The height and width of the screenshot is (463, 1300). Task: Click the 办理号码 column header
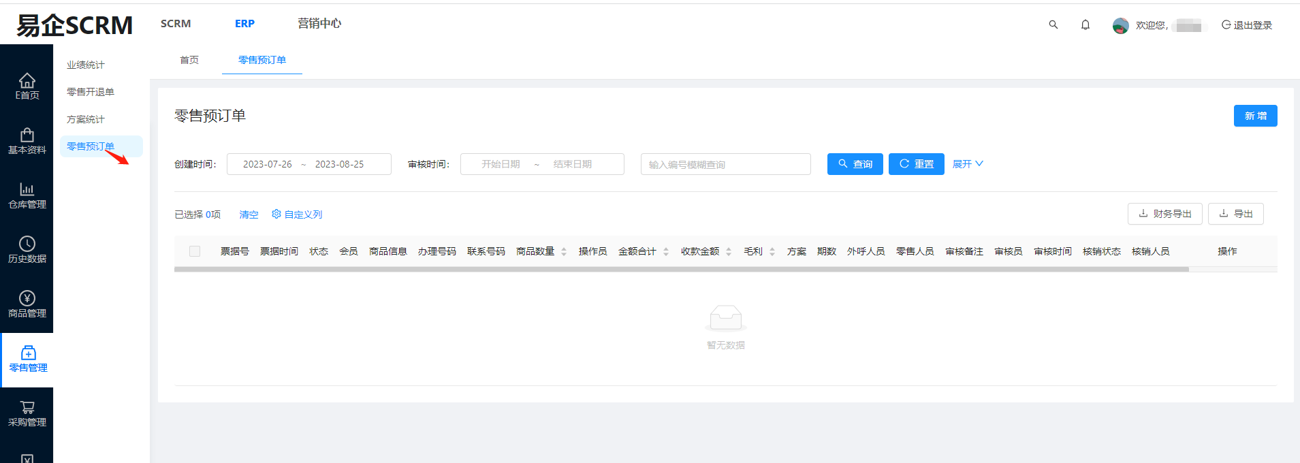[x=437, y=251]
